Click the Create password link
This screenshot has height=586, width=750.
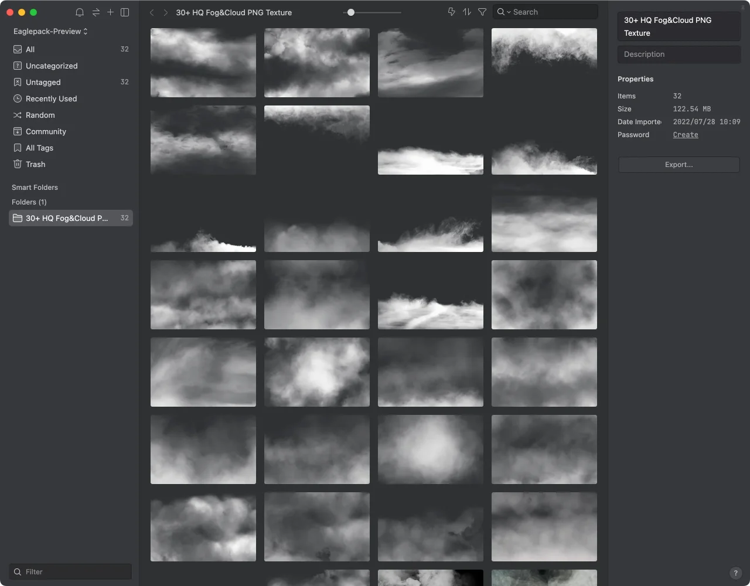(686, 135)
